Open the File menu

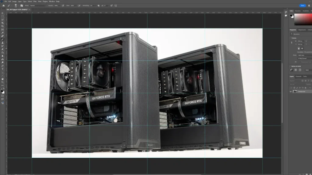click(x=5, y=2)
